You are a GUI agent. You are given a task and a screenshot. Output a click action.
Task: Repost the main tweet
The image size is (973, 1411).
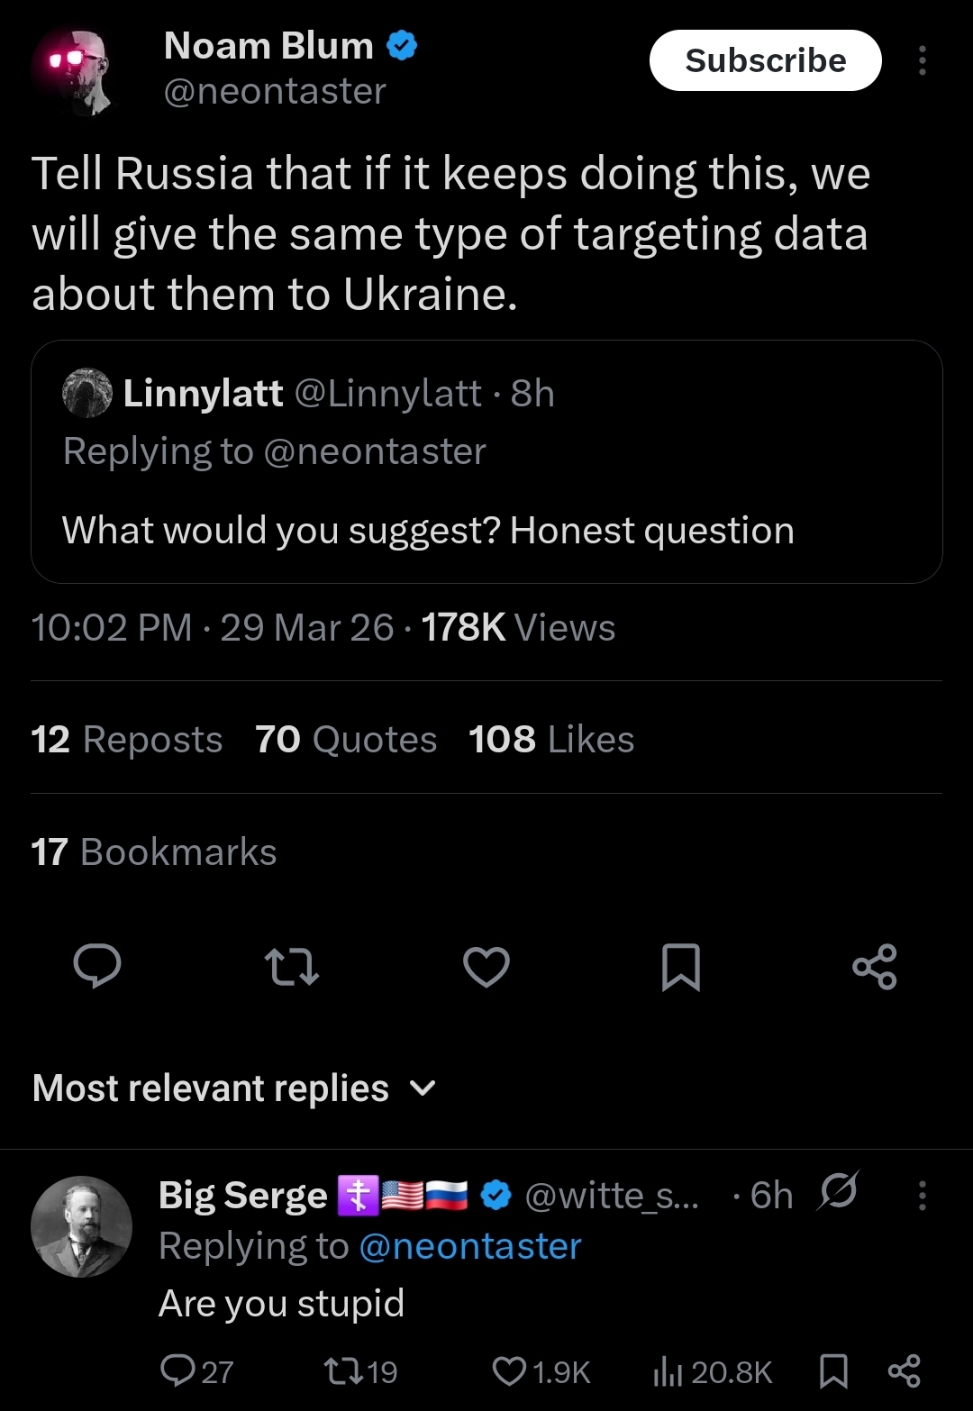point(292,967)
